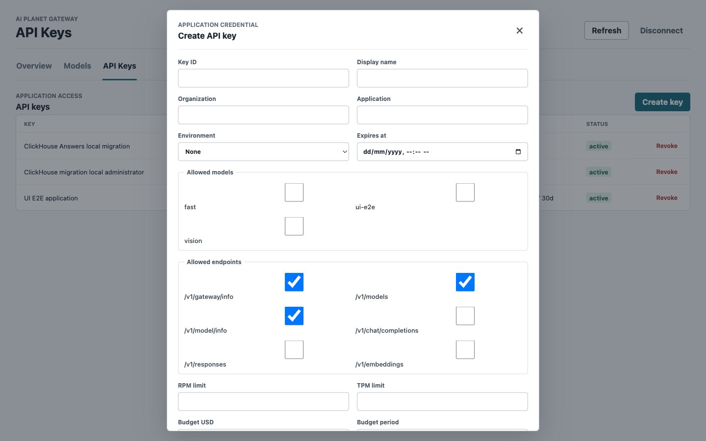Select the API Keys tab

pyautogui.click(x=120, y=66)
